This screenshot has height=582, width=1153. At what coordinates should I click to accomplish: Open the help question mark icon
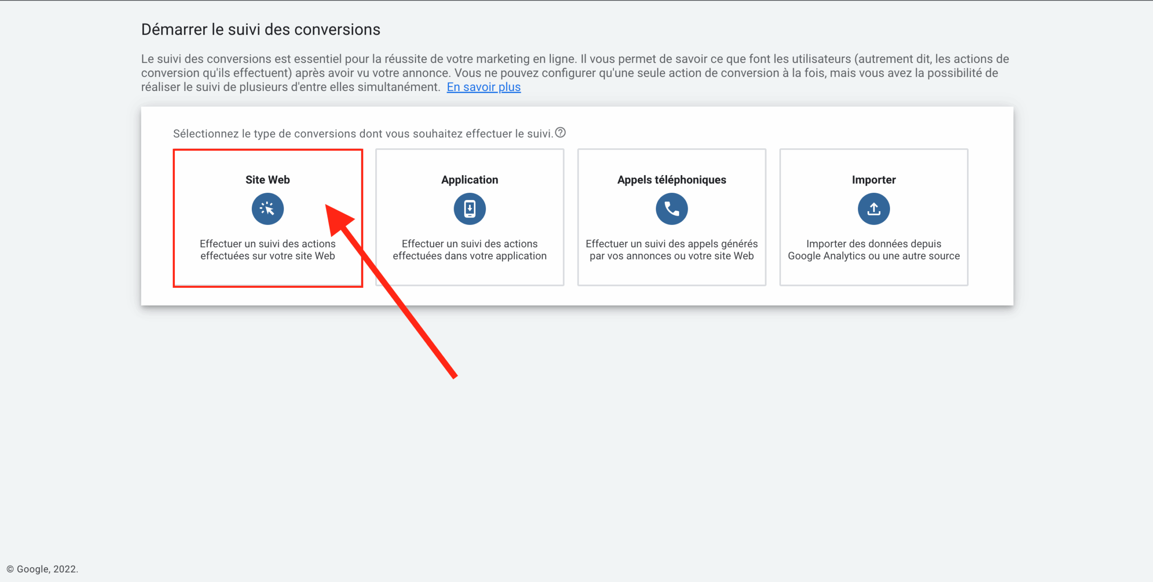point(560,133)
